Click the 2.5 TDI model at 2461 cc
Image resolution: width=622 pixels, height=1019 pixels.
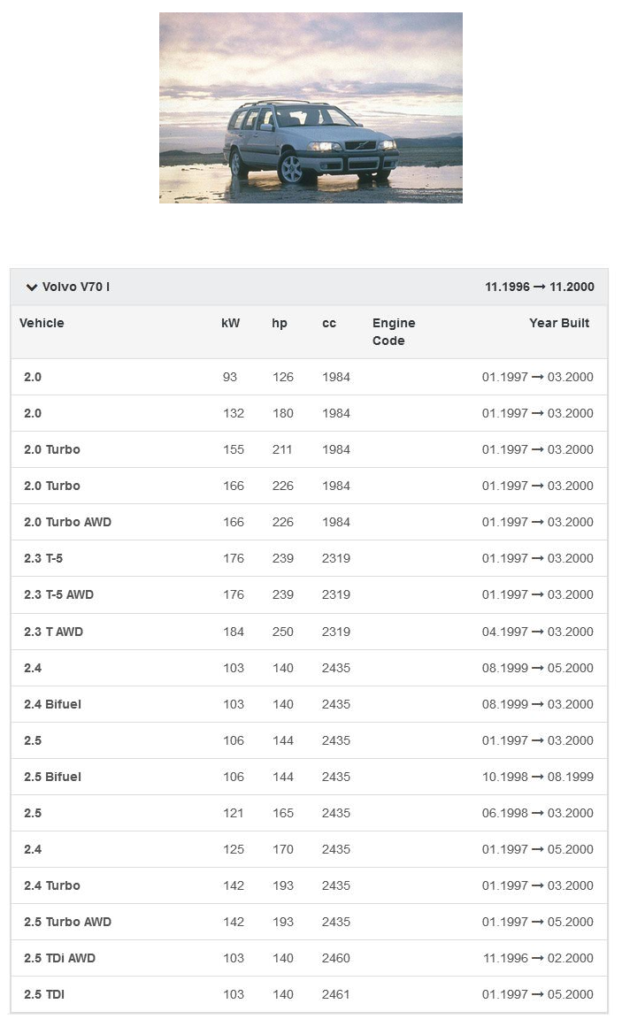tap(44, 994)
